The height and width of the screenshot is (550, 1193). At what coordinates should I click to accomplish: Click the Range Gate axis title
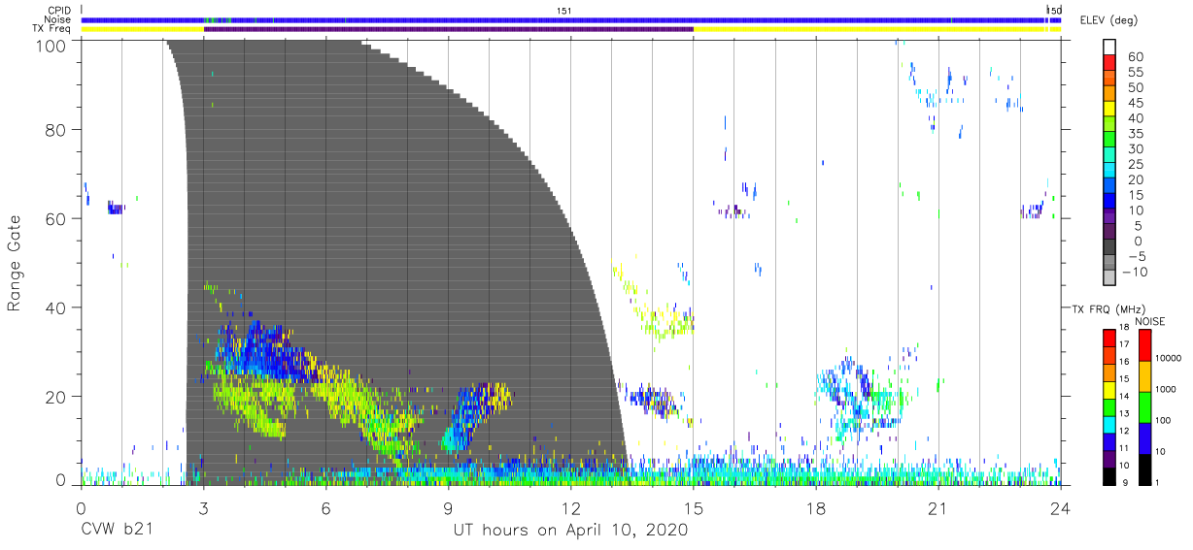click(16, 263)
